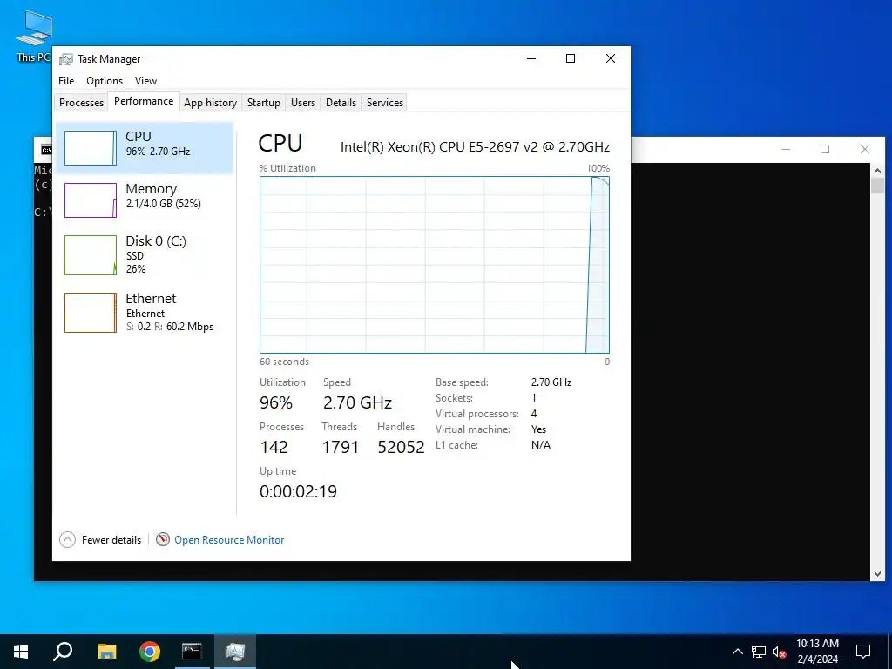Click the Resource Monitor gauge icon
This screenshot has width=892, height=669.
click(163, 538)
